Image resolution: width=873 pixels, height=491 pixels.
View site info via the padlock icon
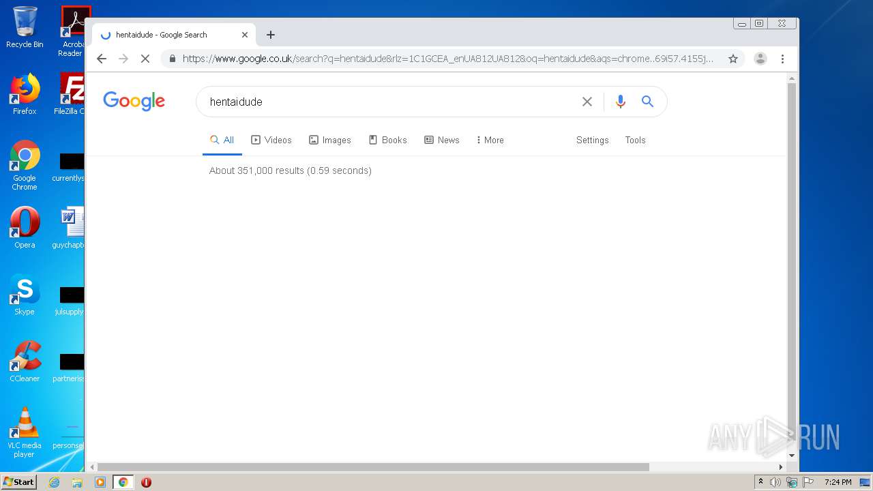point(172,59)
